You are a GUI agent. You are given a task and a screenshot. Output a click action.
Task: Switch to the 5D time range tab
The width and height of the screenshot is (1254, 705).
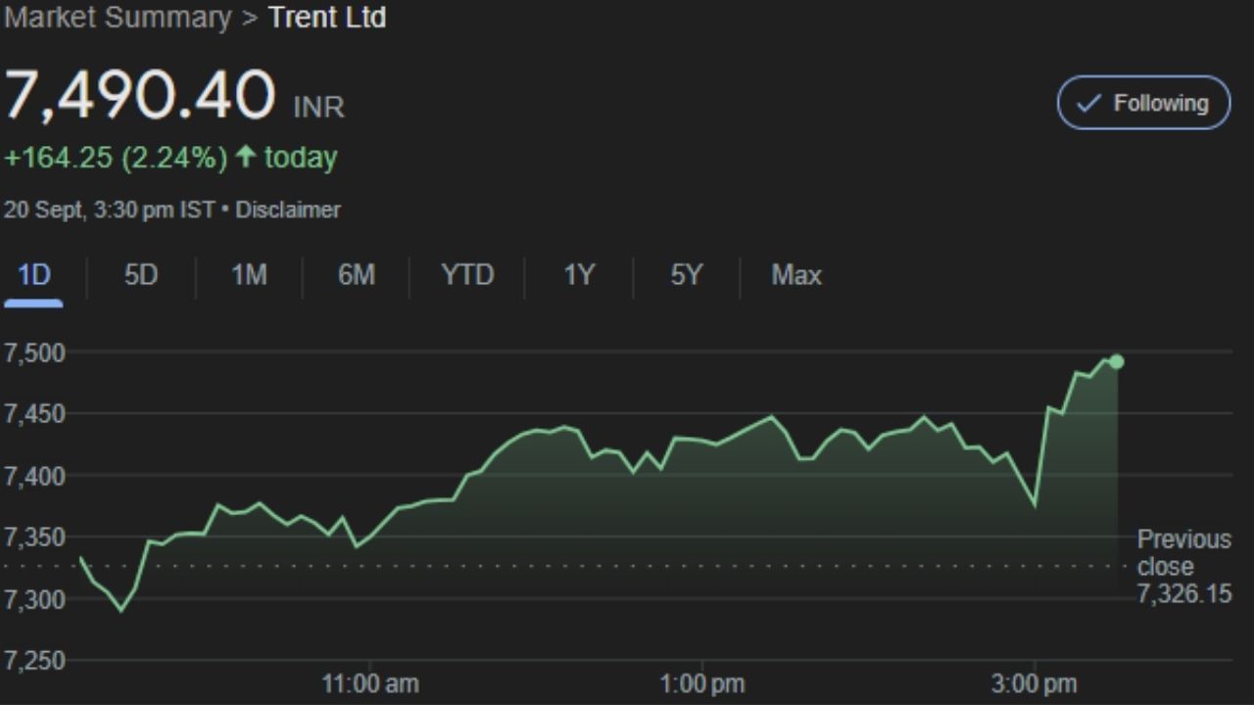click(x=141, y=275)
